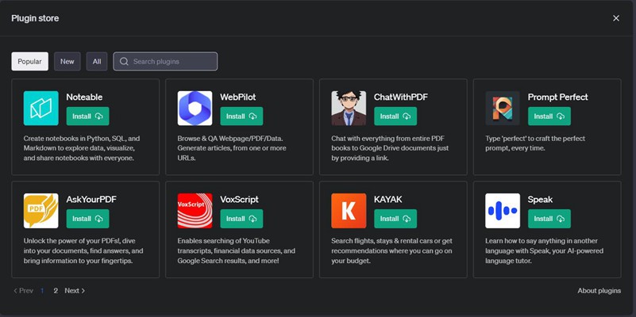Focus the Search plugins field

[x=171, y=62]
